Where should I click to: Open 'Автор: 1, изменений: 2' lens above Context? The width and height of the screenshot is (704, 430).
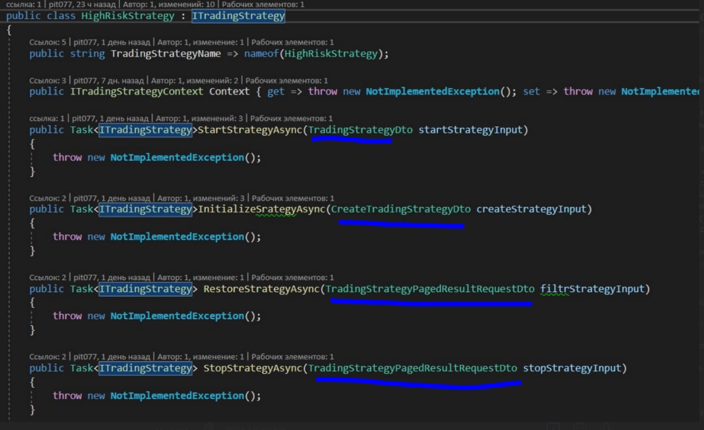[x=195, y=81]
